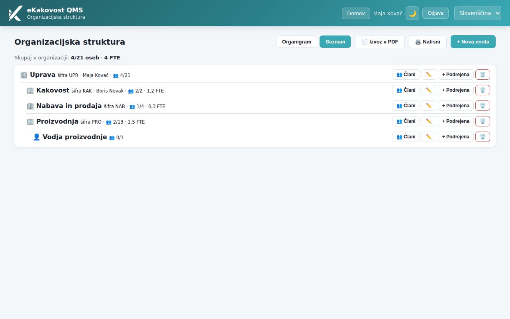Delete Vodja proizvodnje with trash icon
Image resolution: width=510 pixels, height=319 pixels.
(x=483, y=137)
